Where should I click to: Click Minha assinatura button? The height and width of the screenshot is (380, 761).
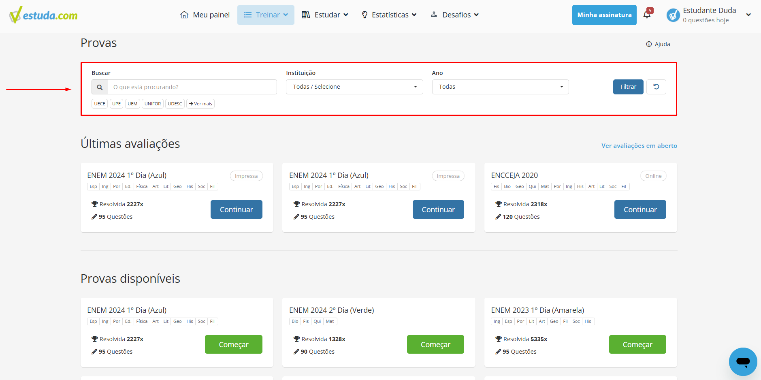(604, 15)
